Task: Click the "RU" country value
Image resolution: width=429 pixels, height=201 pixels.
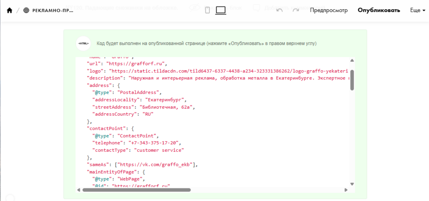Action: (148, 114)
